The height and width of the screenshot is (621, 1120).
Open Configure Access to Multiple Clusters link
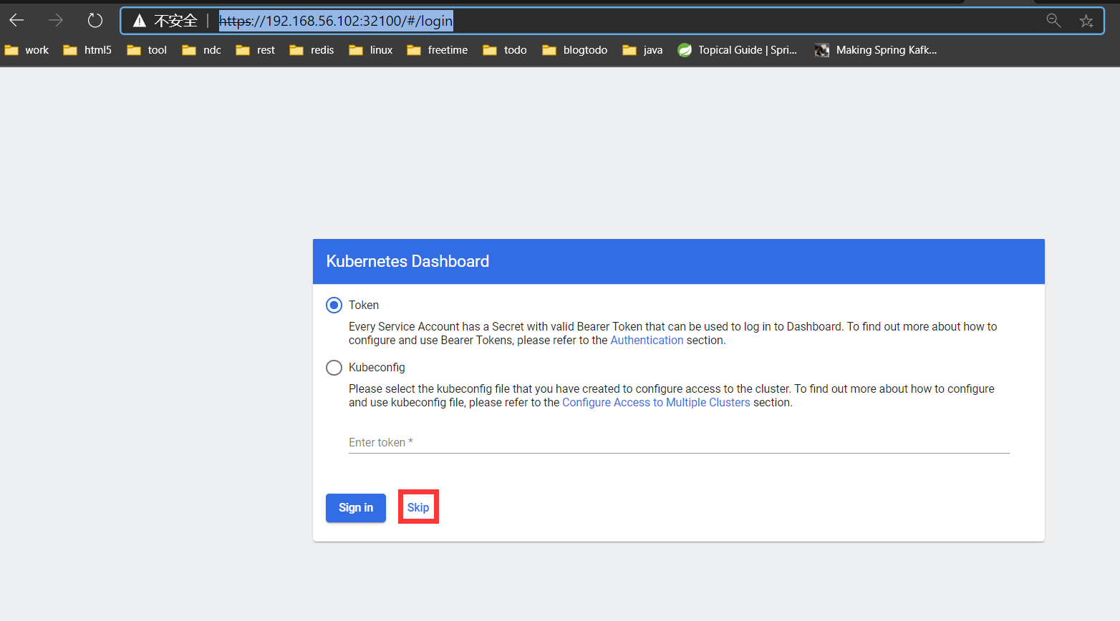(656, 403)
